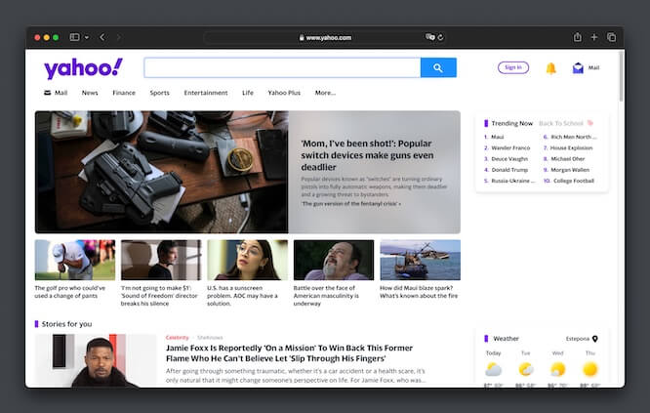Image resolution: width=650 pixels, height=413 pixels.
Task: Click the Today cloudy weather icon
Action: (493, 369)
